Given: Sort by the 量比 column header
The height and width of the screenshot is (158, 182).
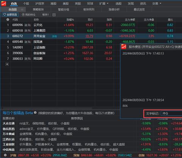Looking at the screenshot, I should 170,20.
